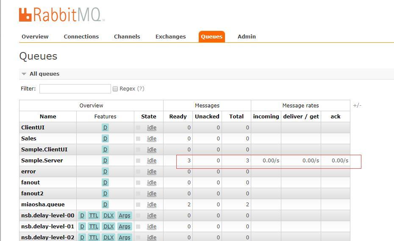The width and height of the screenshot is (394, 241).
Task: Click the DLX badge of nsb.delay-level-01
Action: (x=108, y=227)
